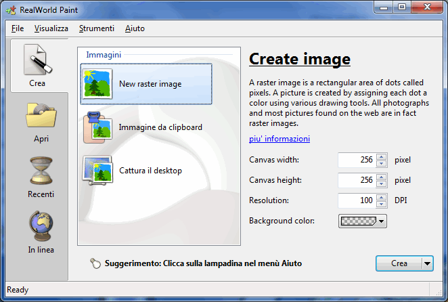The height and width of the screenshot is (302, 448).
Task: Pick the Cattura il desktop icon
Action: tap(97, 171)
